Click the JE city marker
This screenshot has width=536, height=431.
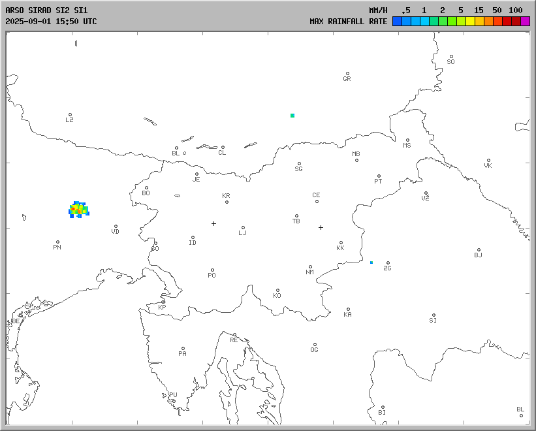click(x=197, y=174)
